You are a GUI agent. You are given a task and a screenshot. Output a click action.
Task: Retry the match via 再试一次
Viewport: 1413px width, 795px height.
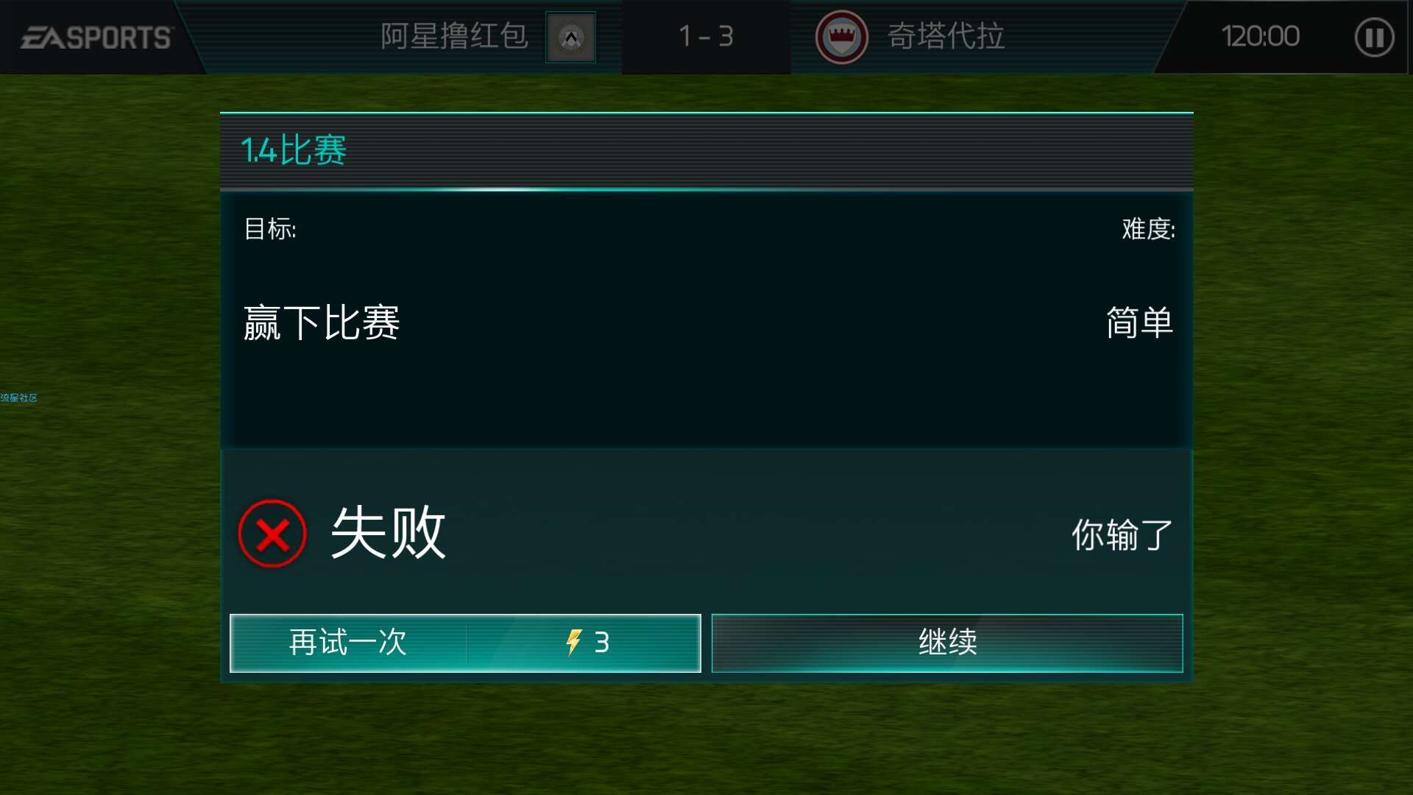[465, 643]
